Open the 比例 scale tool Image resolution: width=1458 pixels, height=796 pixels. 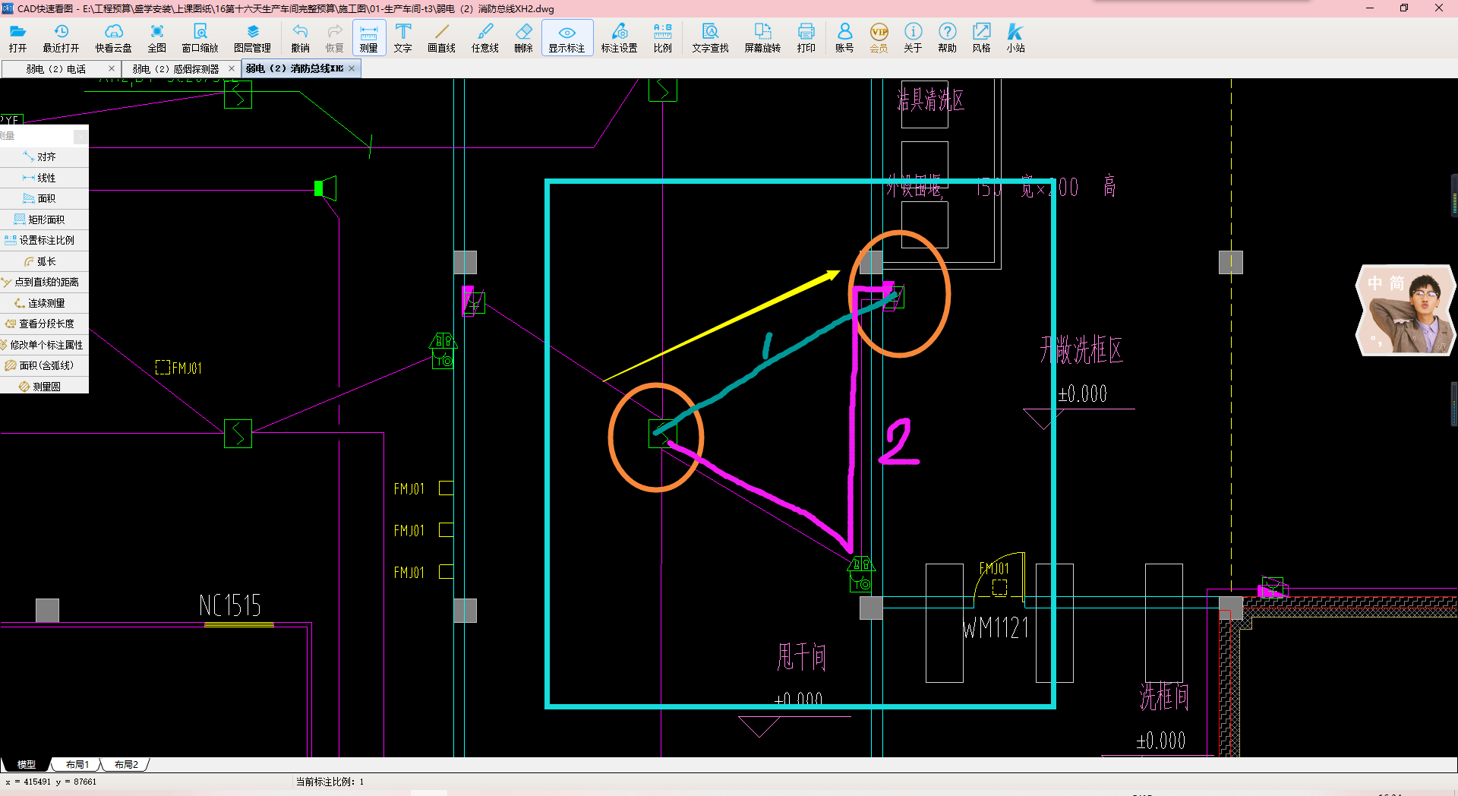point(662,38)
